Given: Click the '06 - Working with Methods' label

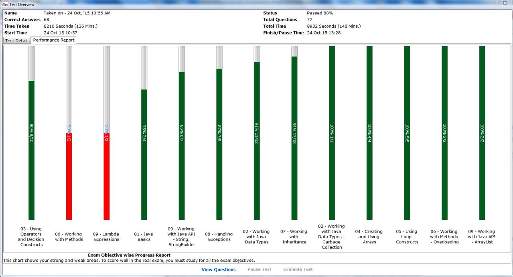Looking at the screenshot, I should point(69,237).
